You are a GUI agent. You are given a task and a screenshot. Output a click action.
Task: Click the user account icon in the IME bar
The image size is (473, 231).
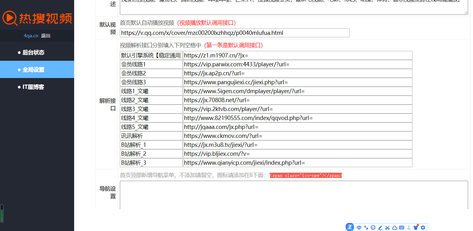(x=409, y=227)
